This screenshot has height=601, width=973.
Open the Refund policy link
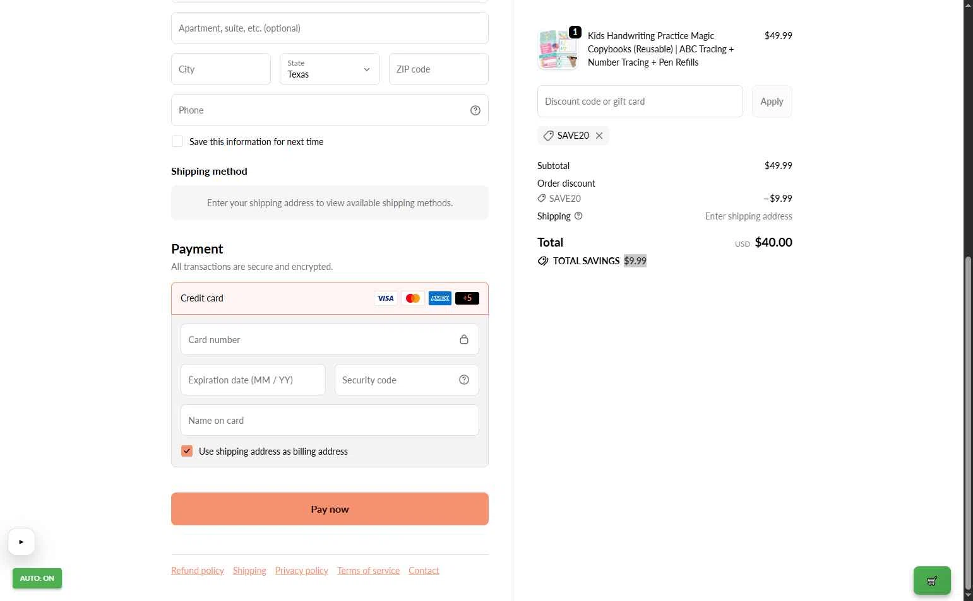(198, 571)
